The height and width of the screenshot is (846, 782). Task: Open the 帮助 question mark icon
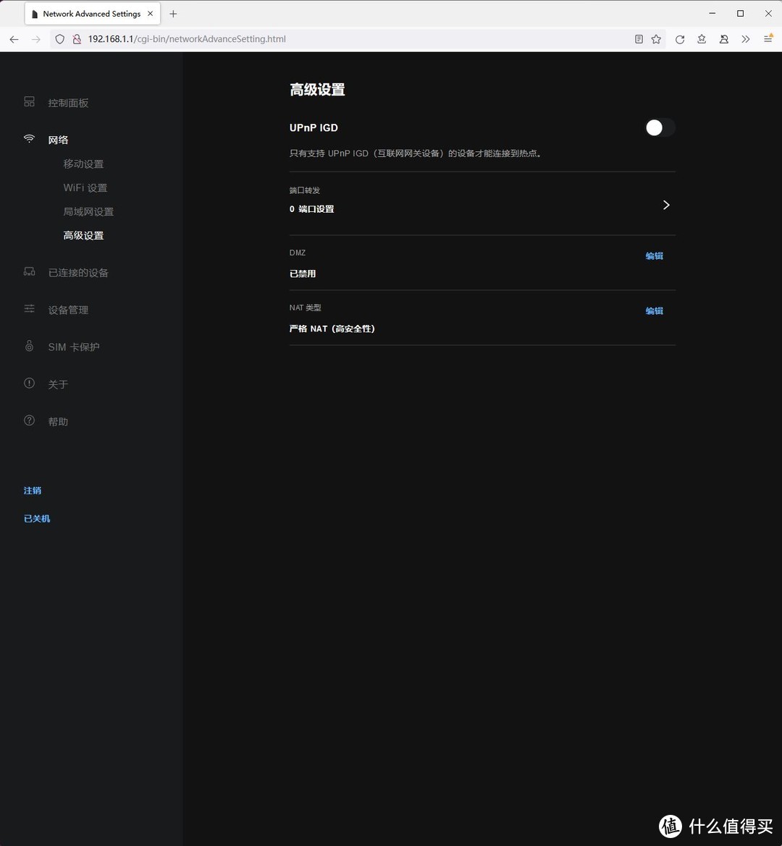29,420
